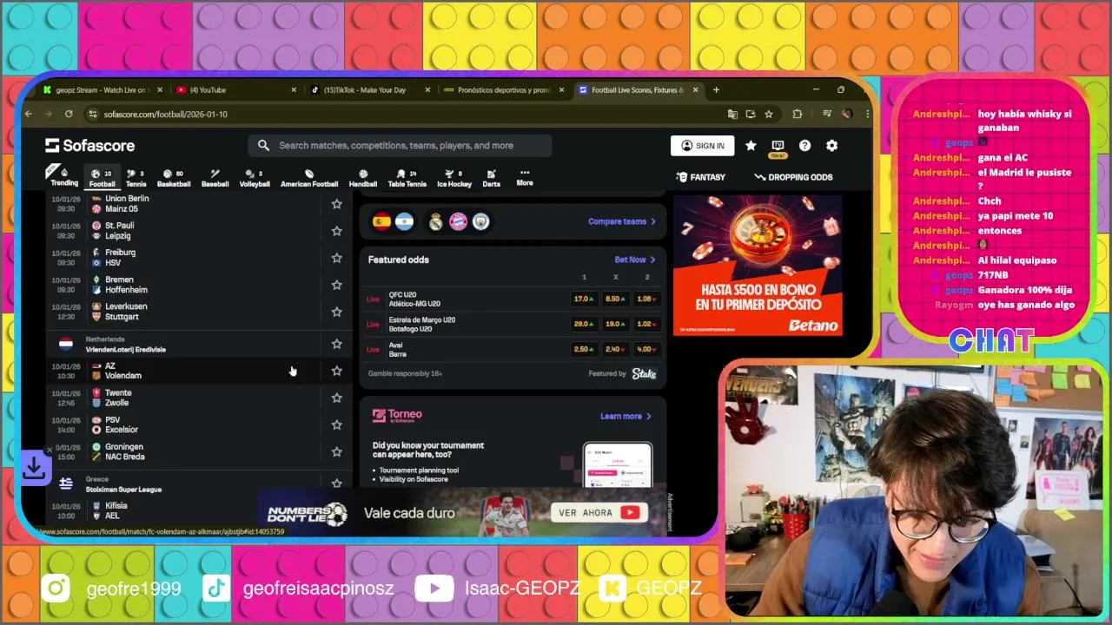Favorite the St. Pauli vs Leipzig match
The width and height of the screenshot is (1112, 625).
tap(336, 231)
